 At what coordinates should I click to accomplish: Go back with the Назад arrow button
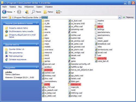click(4, 12)
